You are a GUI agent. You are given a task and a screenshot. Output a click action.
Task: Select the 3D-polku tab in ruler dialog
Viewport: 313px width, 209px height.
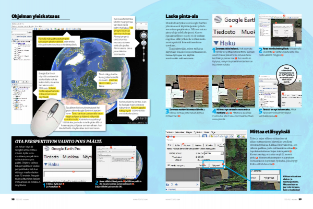[209, 145]
